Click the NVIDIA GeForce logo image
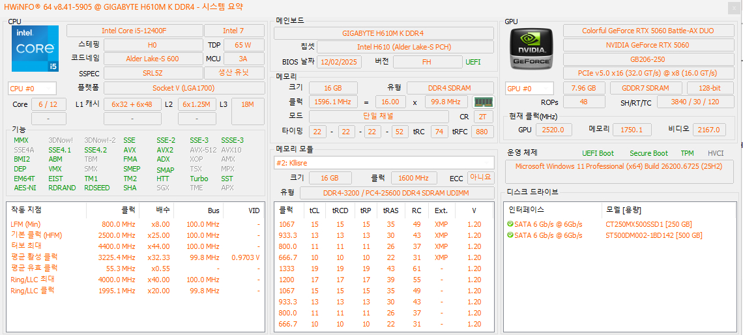The image size is (743, 335). click(532, 48)
